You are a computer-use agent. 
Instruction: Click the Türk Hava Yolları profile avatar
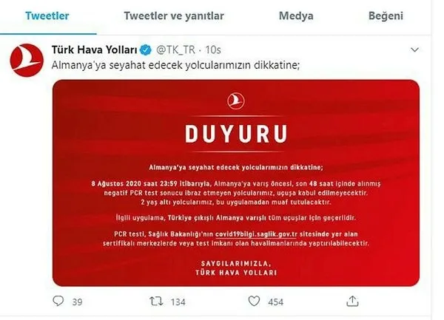27,60
